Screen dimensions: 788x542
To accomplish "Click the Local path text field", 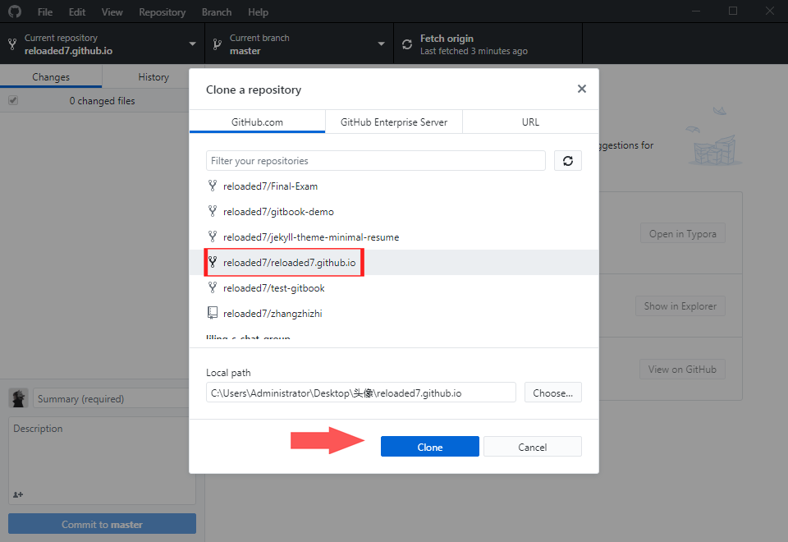I will coord(361,393).
